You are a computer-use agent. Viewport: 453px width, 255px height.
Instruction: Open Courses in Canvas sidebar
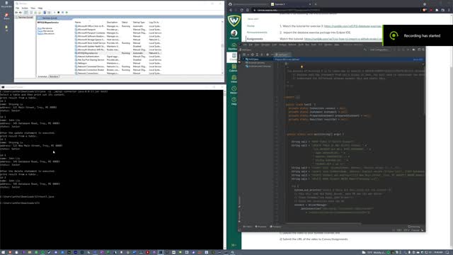click(x=233, y=57)
